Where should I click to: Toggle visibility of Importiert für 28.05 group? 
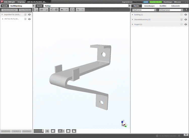click(29, 14)
